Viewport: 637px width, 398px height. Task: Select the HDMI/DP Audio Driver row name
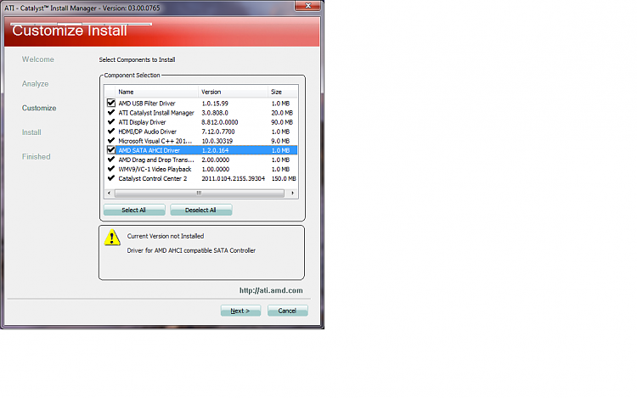tap(148, 132)
